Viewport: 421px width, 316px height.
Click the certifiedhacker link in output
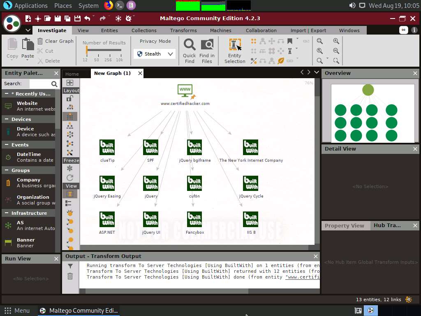click(302, 277)
